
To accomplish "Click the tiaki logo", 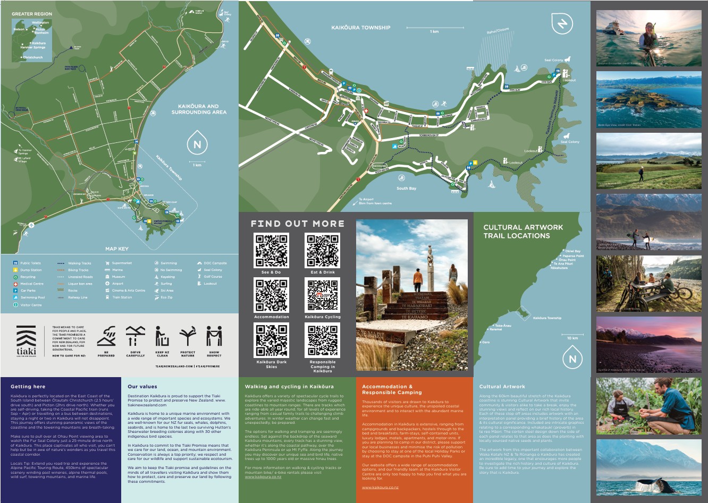I will point(26,340).
